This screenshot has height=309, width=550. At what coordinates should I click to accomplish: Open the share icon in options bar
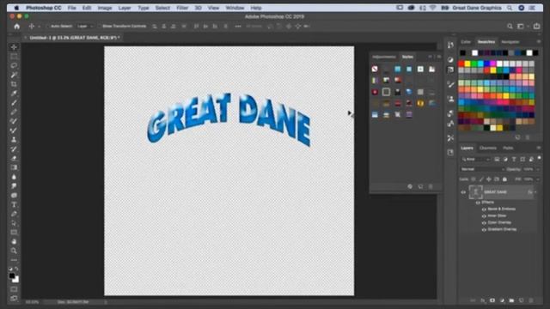(536, 27)
